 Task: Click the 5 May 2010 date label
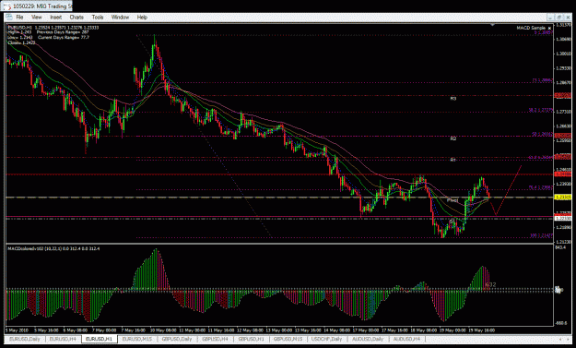point(17,330)
